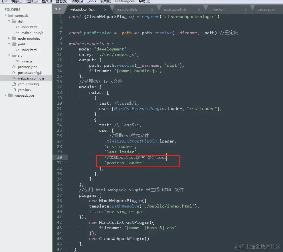
Task: Select webpack.config.js in the sidebar
Action: point(31,78)
